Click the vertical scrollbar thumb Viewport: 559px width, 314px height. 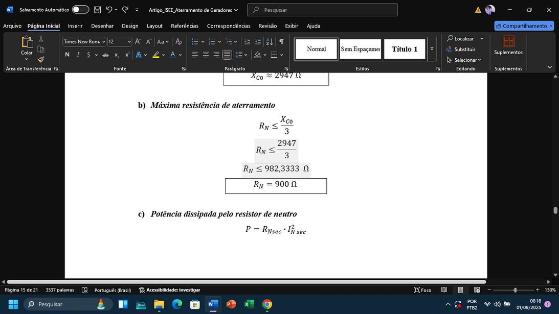[555, 210]
